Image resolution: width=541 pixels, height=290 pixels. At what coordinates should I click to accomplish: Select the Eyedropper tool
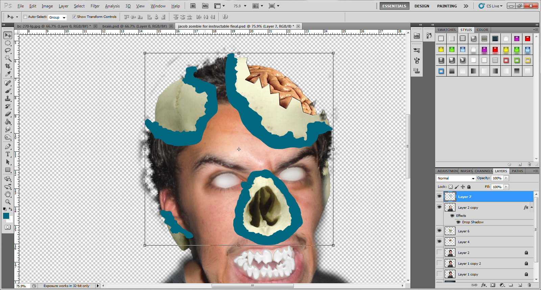[x=8, y=74]
